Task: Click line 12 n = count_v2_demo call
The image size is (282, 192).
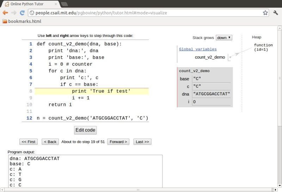Action: coord(92,118)
